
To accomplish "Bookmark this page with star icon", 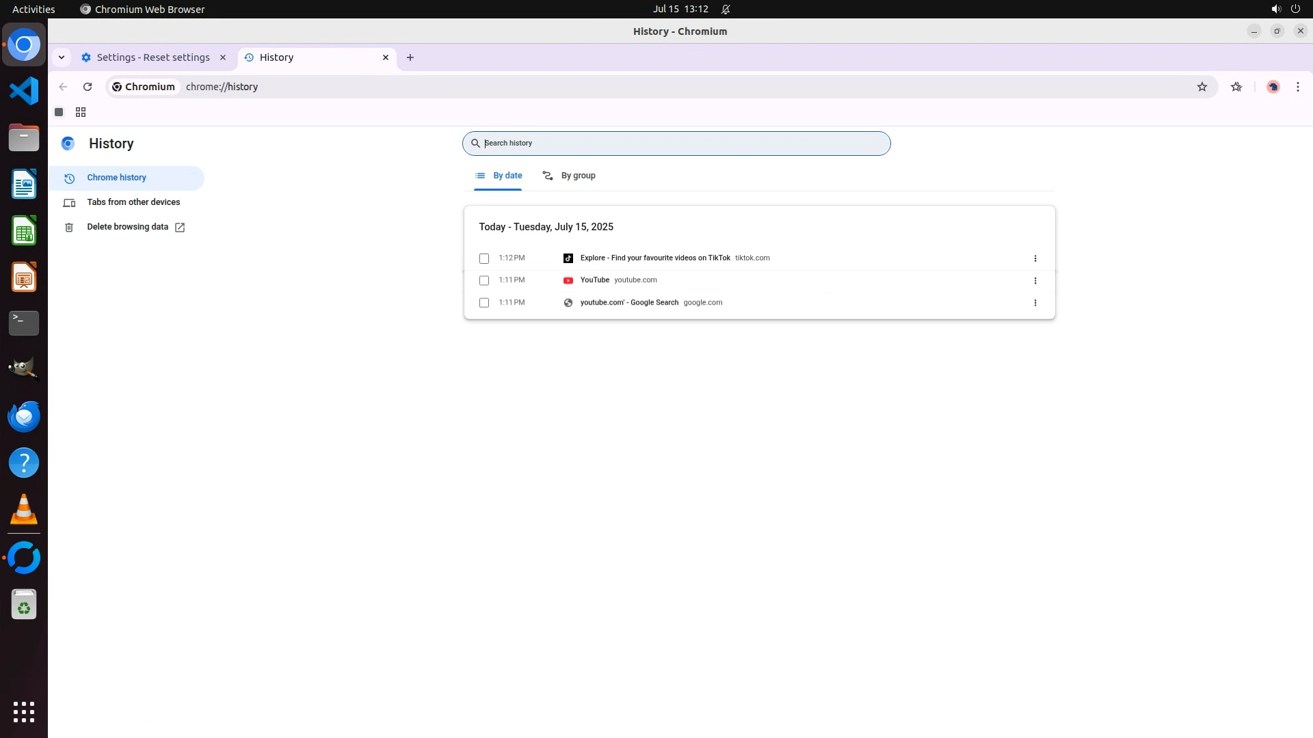I will [1202, 87].
